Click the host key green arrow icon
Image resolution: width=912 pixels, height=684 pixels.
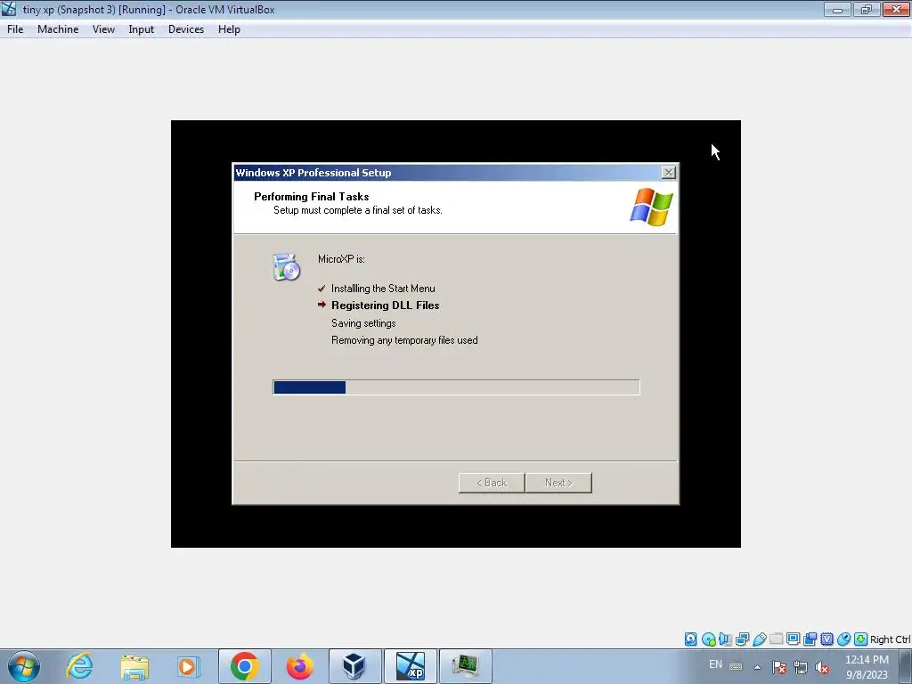pyautogui.click(x=860, y=639)
